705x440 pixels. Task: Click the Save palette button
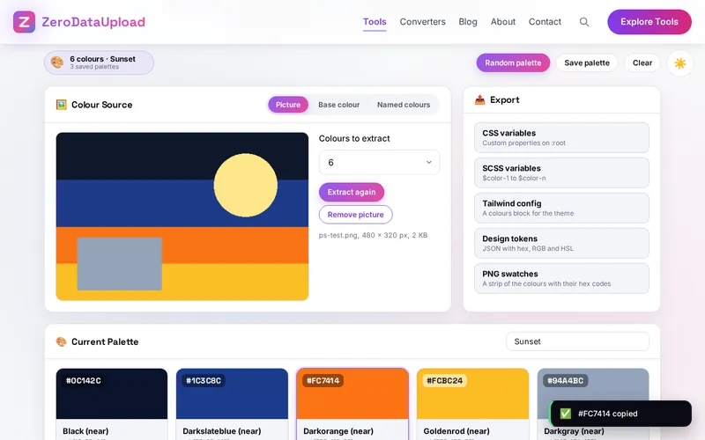tap(587, 62)
